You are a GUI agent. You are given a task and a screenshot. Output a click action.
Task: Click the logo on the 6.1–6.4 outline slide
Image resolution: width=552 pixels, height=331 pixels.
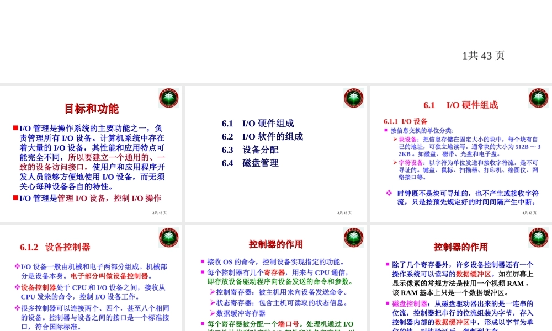pyautogui.click(x=353, y=98)
